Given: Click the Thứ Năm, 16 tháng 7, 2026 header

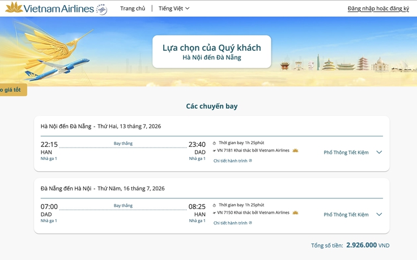Looking at the screenshot, I should click(131, 188).
